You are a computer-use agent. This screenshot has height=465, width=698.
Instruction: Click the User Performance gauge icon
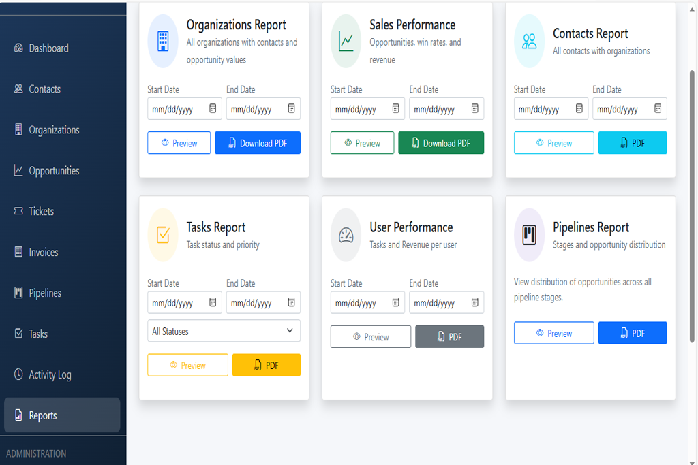pos(346,235)
